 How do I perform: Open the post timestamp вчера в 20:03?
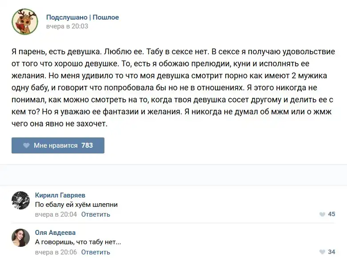coord(67,26)
